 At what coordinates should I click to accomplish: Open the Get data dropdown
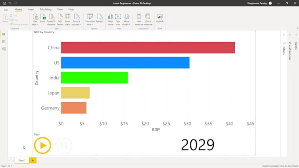point(35,19)
